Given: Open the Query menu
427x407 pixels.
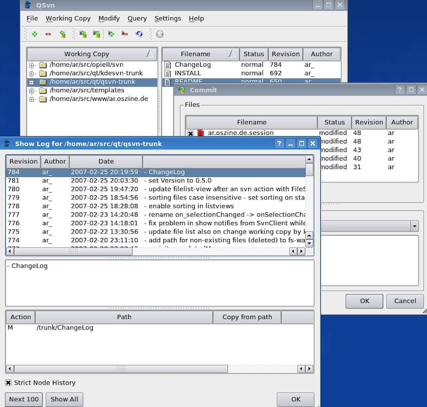Looking at the screenshot, I should coord(137,18).
